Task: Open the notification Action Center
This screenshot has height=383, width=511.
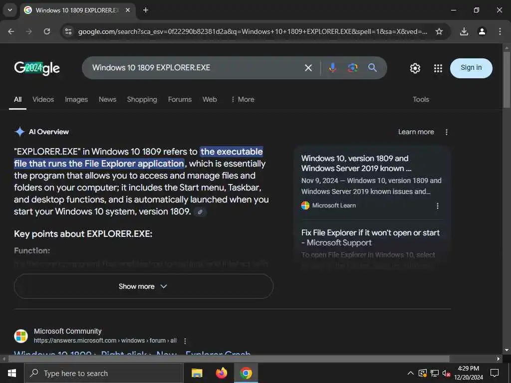Action: [495, 373]
